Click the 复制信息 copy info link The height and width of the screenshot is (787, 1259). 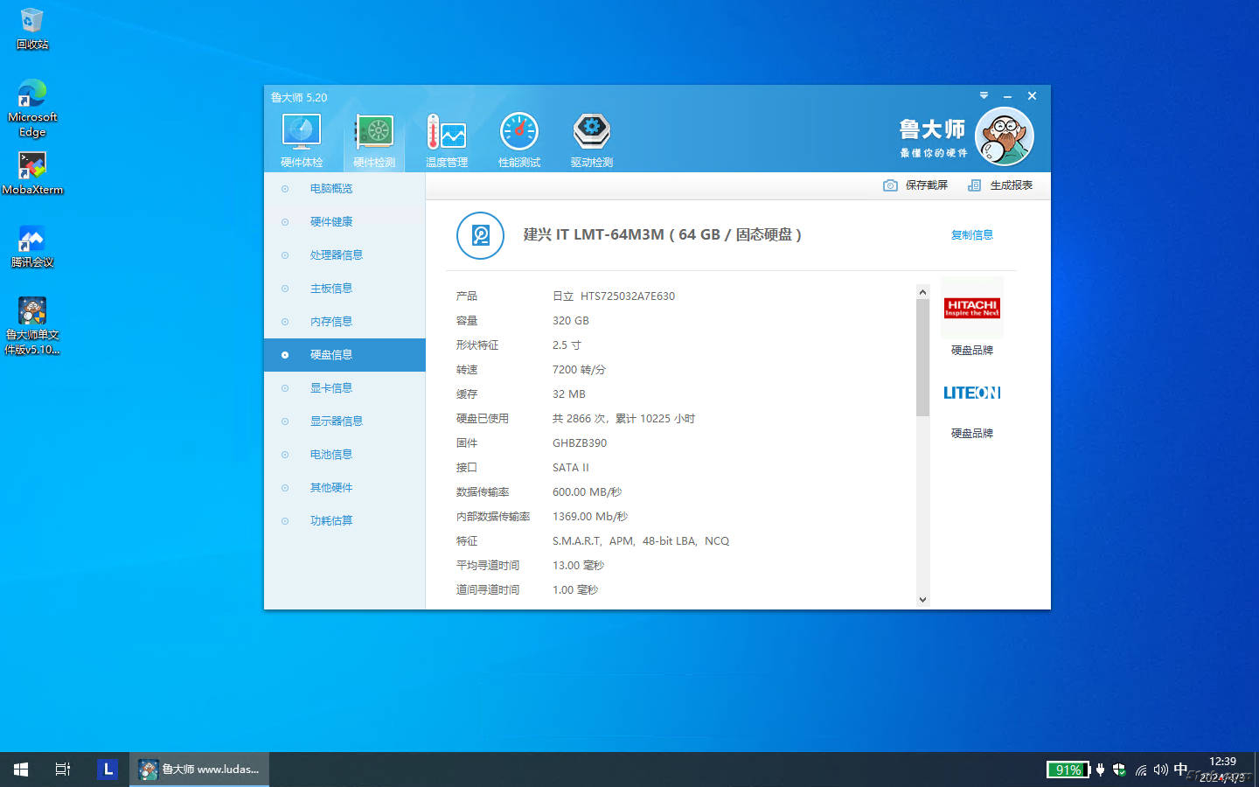pos(971,235)
